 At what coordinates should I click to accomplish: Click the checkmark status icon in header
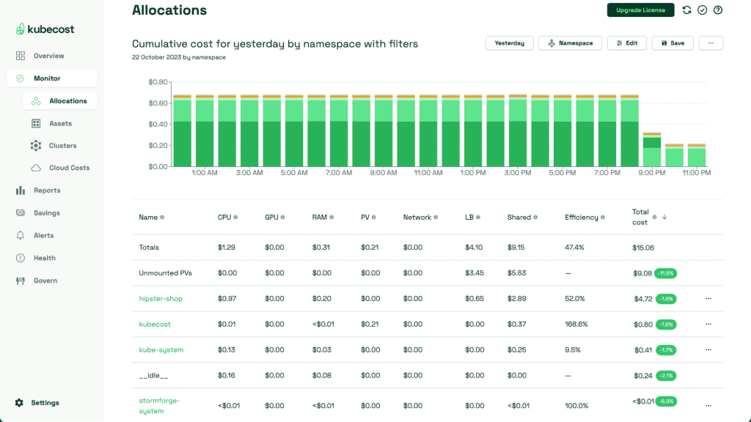pyautogui.click(x=702, y=10)
